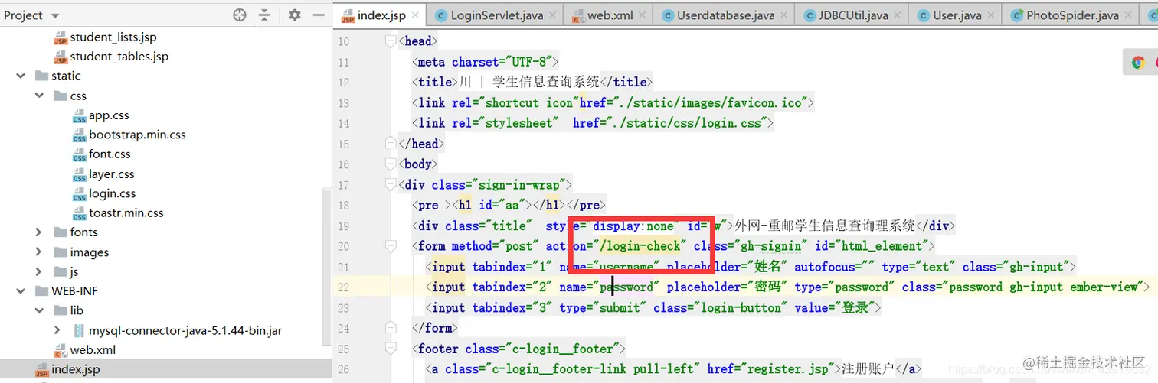
Task: Switch to the PhotoSpider.java tab
Action: click(x=1072, y=15)
